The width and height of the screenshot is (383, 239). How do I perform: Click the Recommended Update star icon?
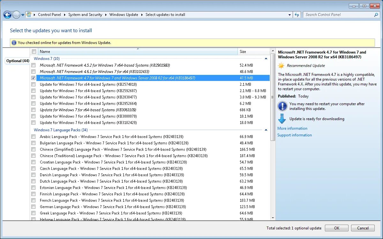pyautogui.click(x=281, y=66)
